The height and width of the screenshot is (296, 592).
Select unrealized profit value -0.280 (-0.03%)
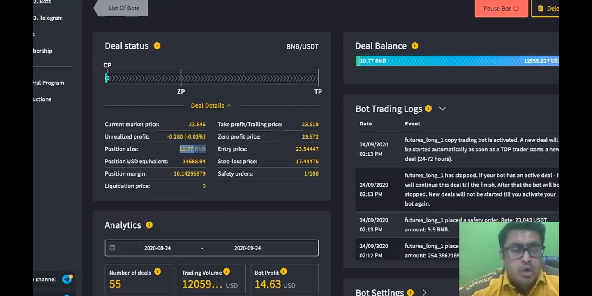click(186, 136)
